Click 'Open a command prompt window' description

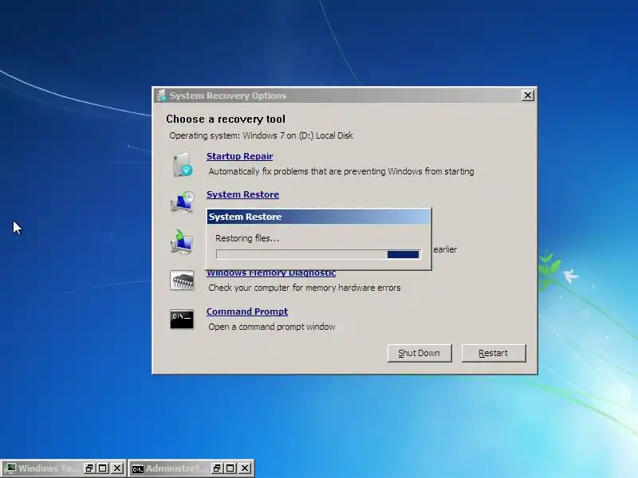point(272,327)
